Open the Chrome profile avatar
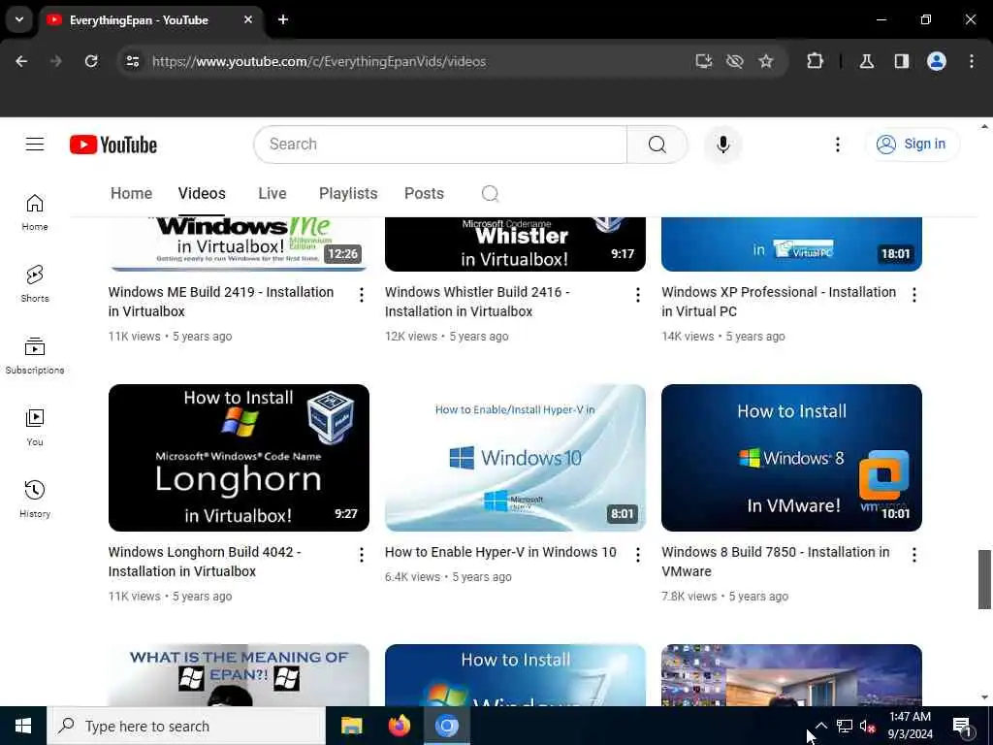This screenshot has height=745, width=993. [937, 61]
